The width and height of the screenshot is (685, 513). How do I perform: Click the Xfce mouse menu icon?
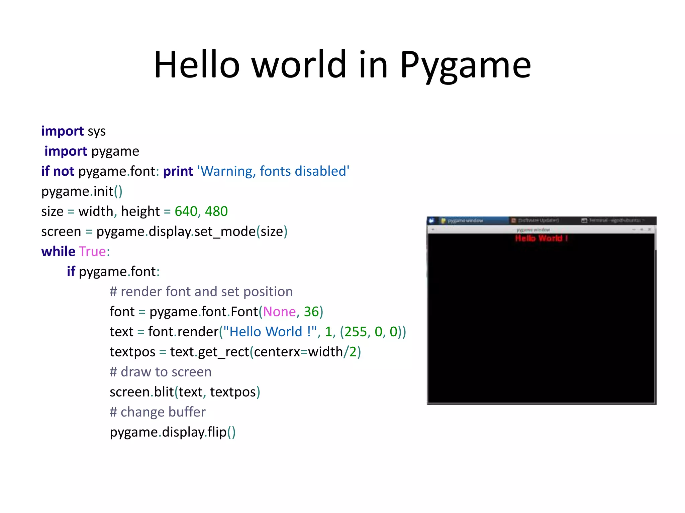[431, 220]
